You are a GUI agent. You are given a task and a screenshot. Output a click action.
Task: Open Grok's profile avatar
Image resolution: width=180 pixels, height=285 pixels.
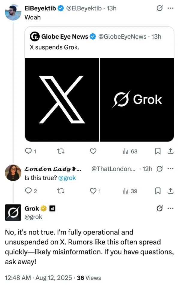coord(13,212)
